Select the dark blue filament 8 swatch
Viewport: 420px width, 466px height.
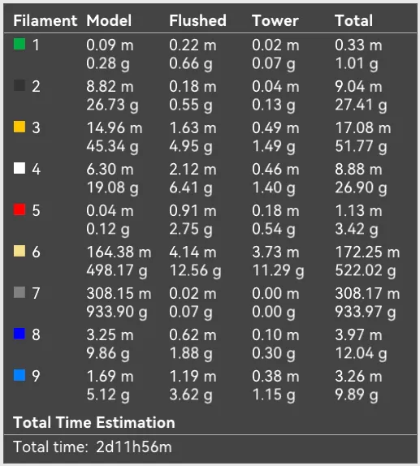tap(19, 334)
